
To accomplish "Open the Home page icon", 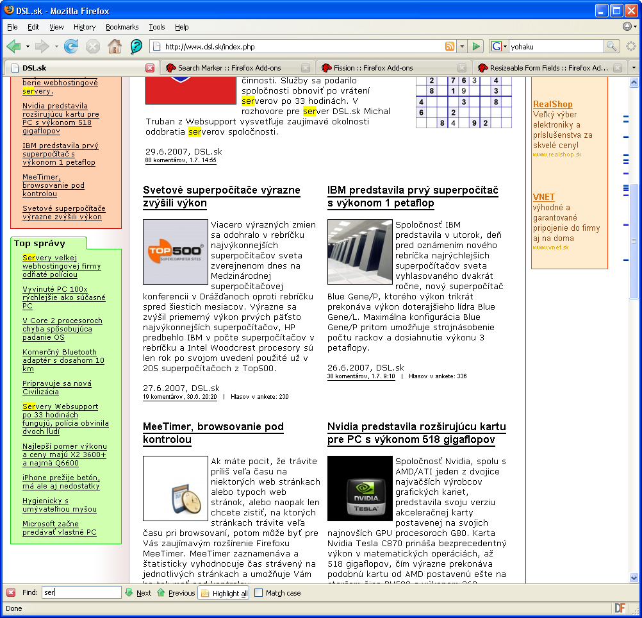I will [115, 46].
